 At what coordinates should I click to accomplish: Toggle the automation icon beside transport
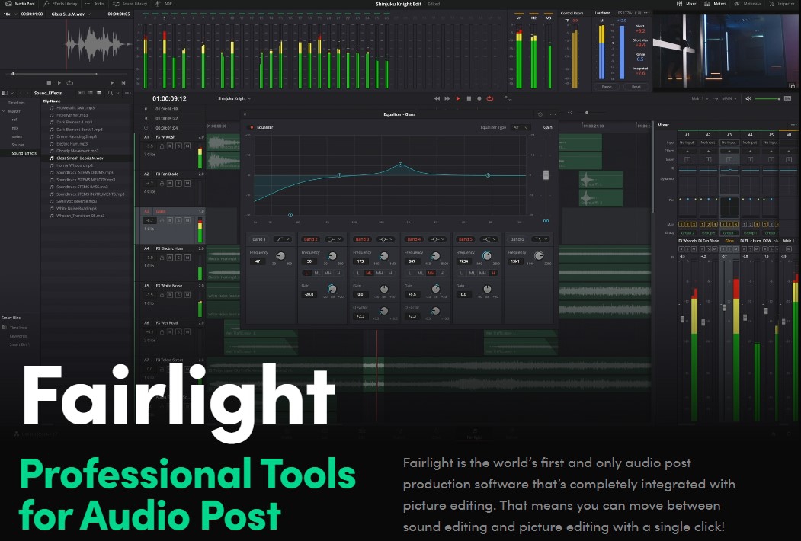(508, 98)
